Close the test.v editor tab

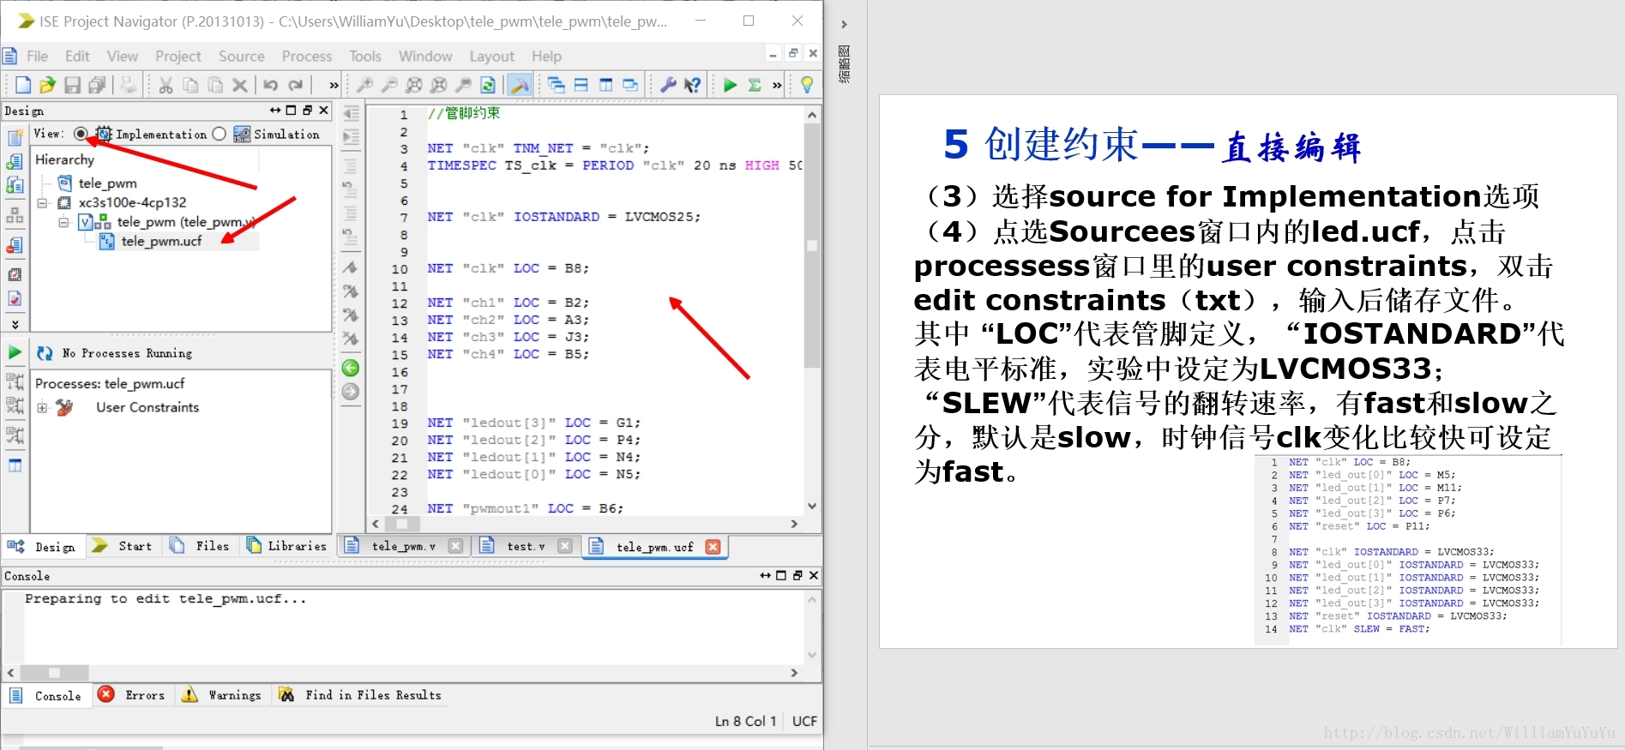(564, 546)
